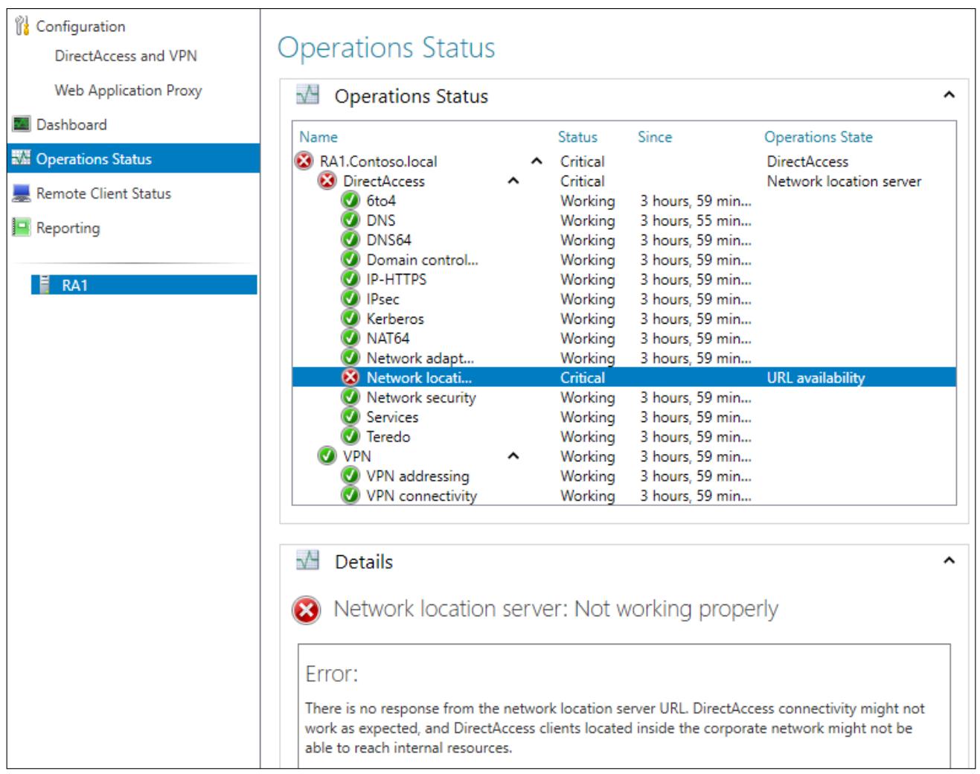Click the URL availability state cell
This screenshot has width=980, height=774.
pos(816,377)
